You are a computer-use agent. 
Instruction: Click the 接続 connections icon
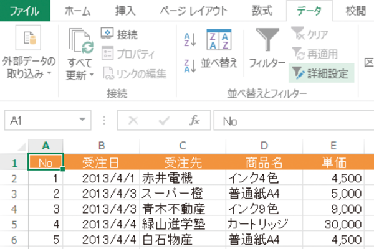(x=107, y=34)
